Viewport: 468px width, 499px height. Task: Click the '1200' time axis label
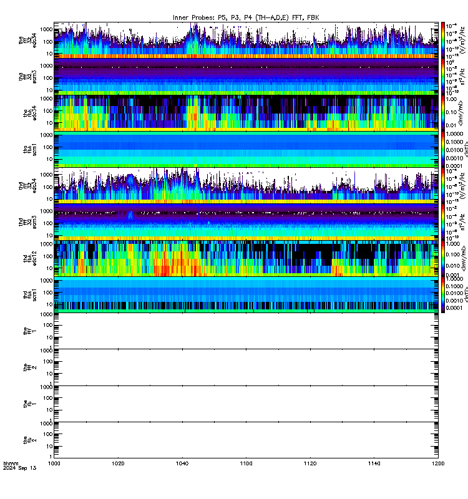coord(438,463)
